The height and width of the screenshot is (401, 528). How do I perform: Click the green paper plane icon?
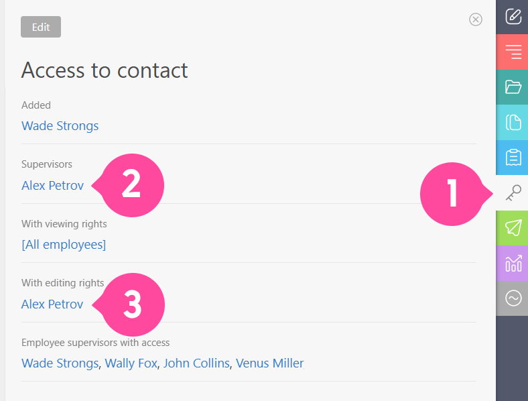(513, 228)
